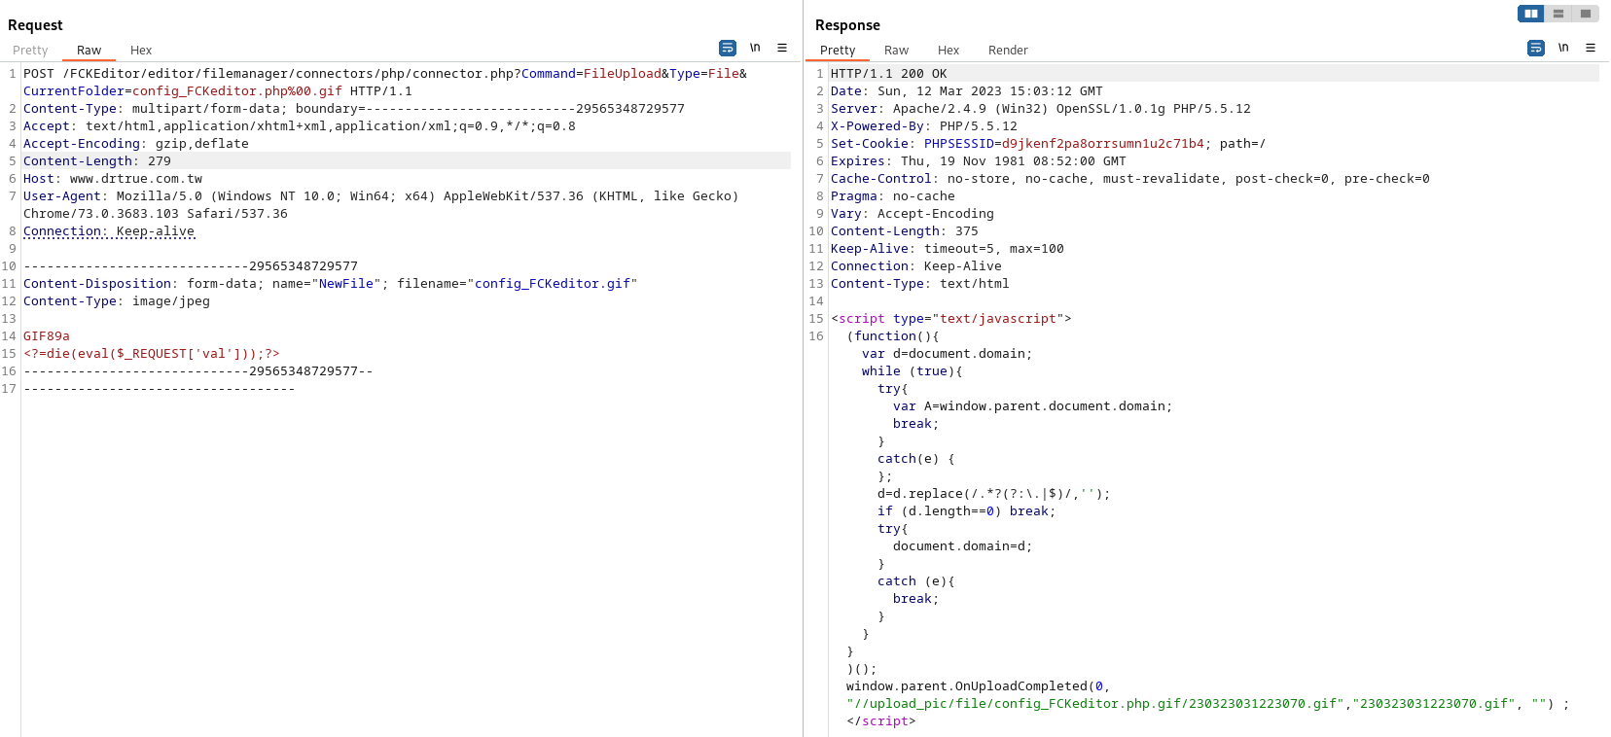Click the GIF89a payload line

pyautogui.click(x=47, y=336)
